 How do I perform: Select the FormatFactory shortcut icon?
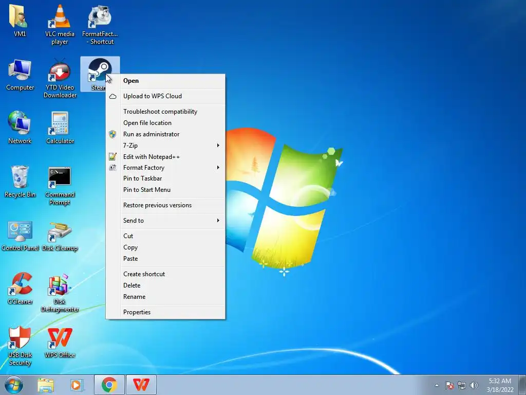point(100,25)
